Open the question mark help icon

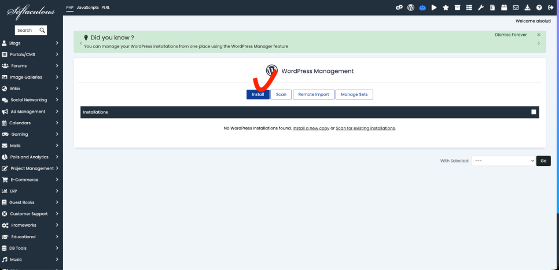click(539, 8)
